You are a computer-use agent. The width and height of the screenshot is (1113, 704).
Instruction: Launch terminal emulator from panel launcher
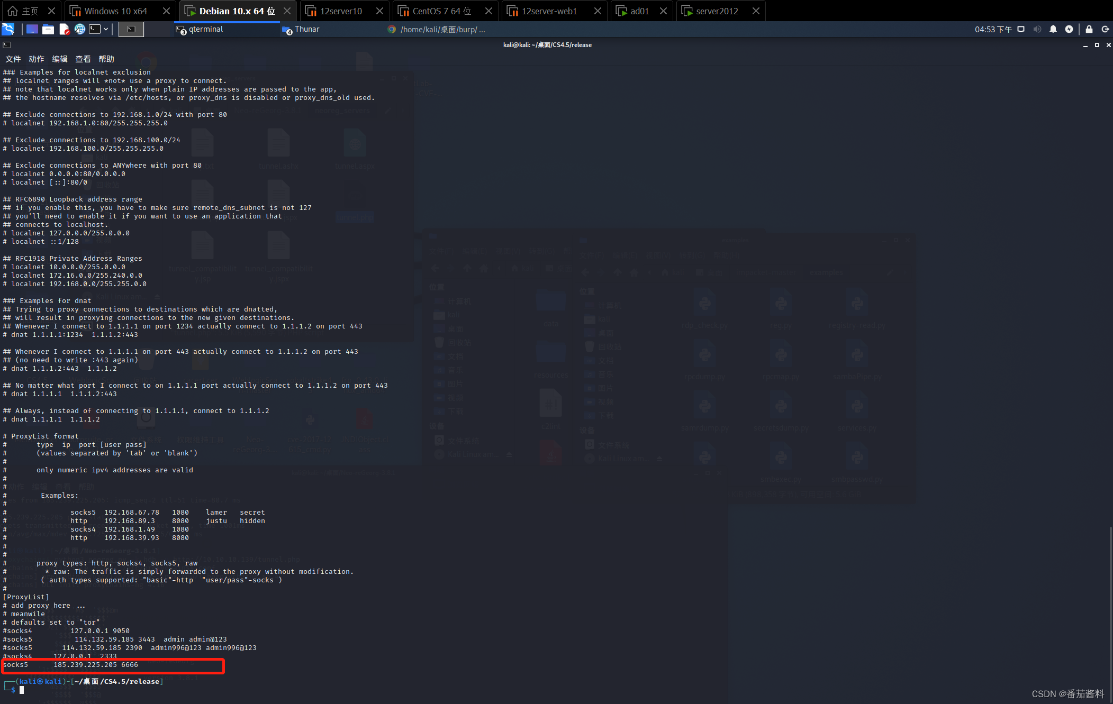coord(95,29)
